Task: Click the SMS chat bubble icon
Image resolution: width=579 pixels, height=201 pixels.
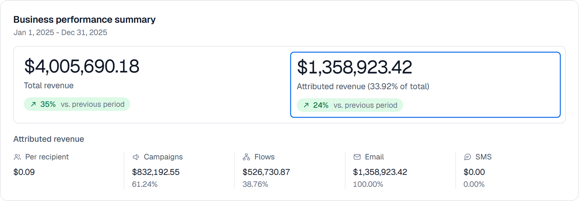Action: [x=468, y=157]
